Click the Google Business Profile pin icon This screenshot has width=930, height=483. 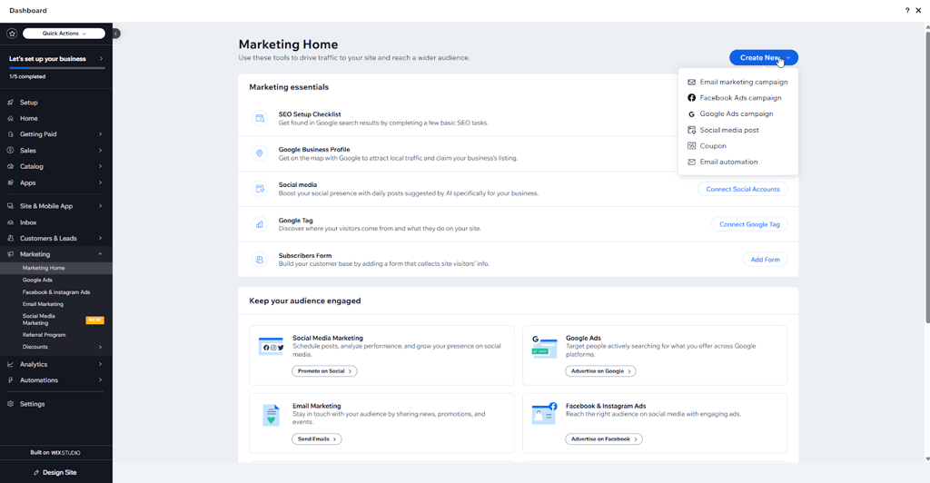tap(259, 153)
